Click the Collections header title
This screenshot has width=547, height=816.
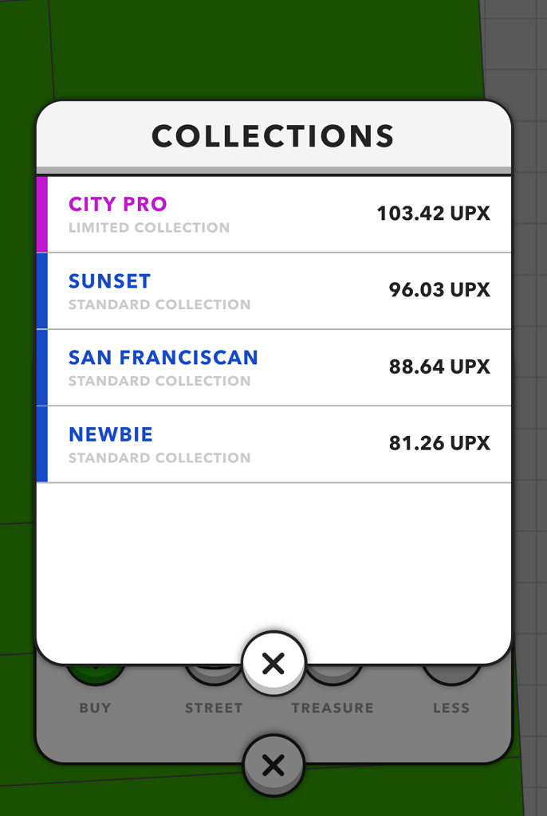273,136
